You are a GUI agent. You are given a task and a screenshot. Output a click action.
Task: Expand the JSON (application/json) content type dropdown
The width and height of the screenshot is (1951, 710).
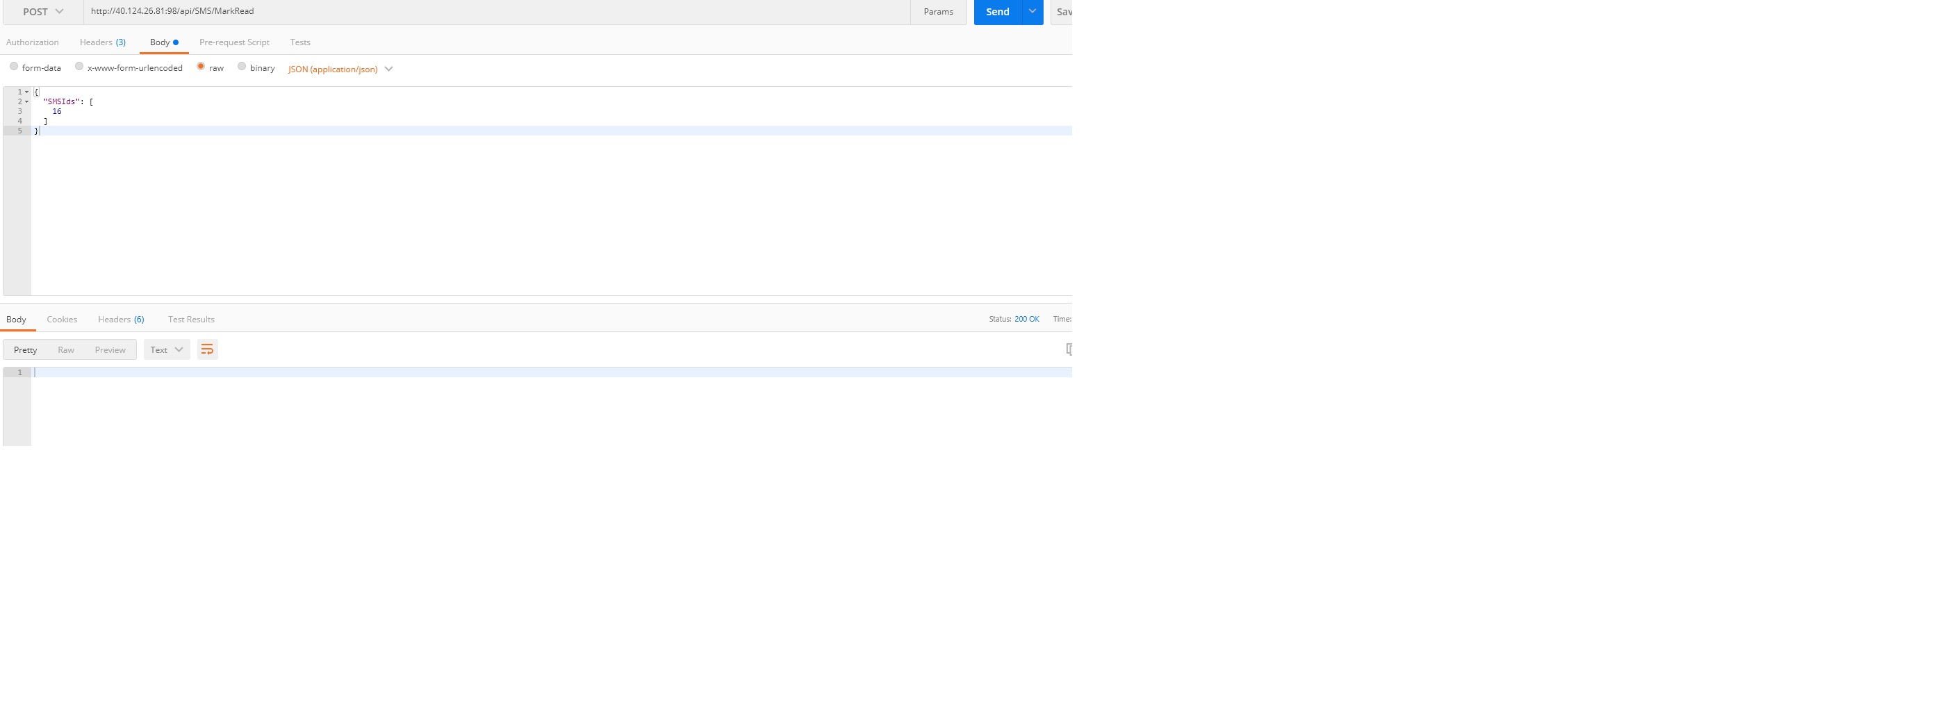point(340,69)
